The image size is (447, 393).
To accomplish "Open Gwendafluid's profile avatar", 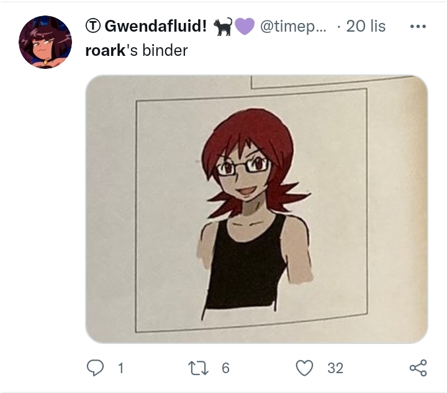I will pyautogui.click(x=45, y=42).
